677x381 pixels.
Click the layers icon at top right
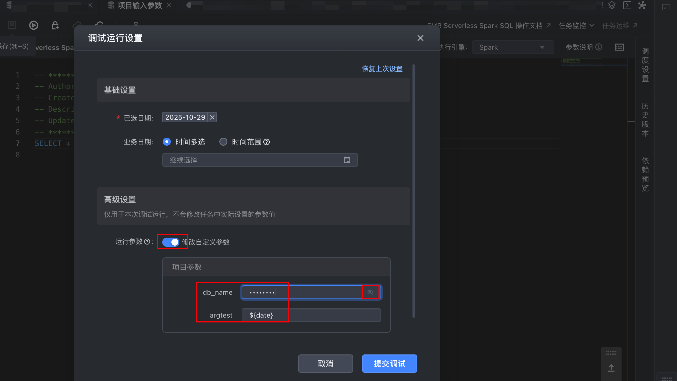(612, 5)
